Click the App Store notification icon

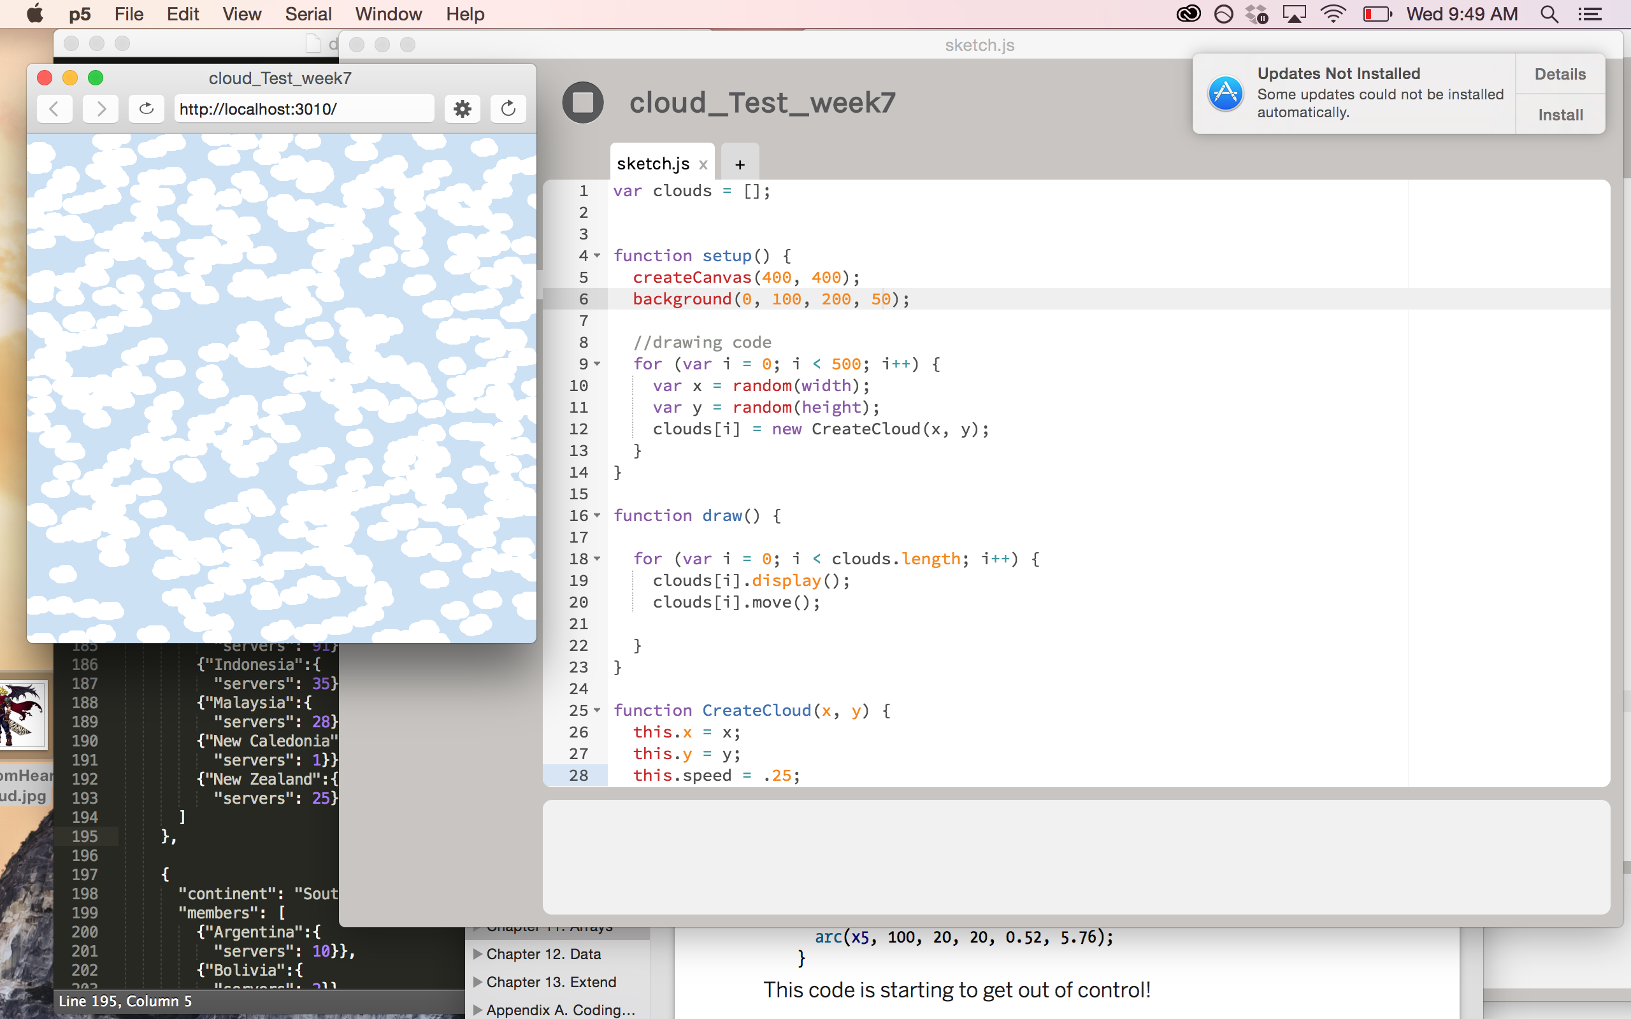(1225, 94)
